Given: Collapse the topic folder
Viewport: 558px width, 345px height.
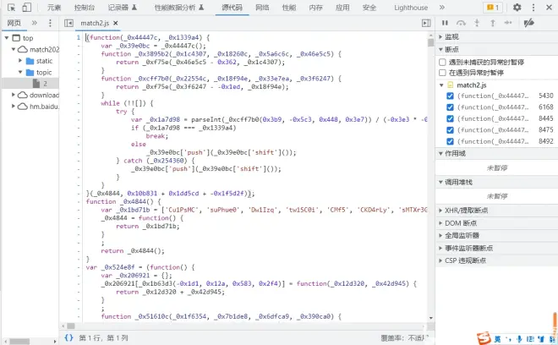Looking at the screenshot, I should point(19,73).
